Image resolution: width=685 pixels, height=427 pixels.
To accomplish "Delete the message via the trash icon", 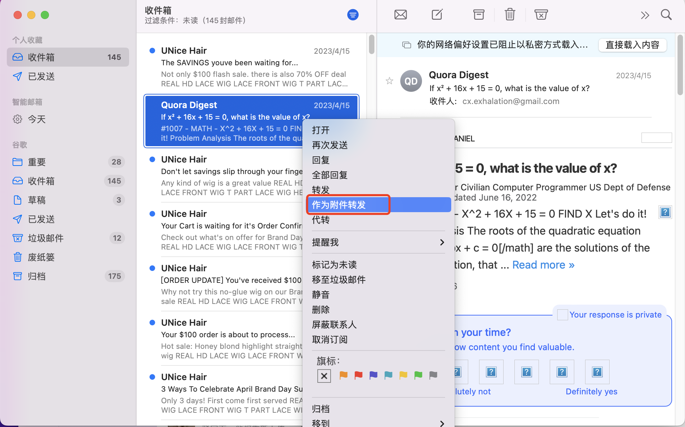I will click(x=509, y=15).
